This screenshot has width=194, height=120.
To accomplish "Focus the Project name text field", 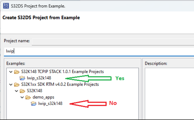I will 113,41.
